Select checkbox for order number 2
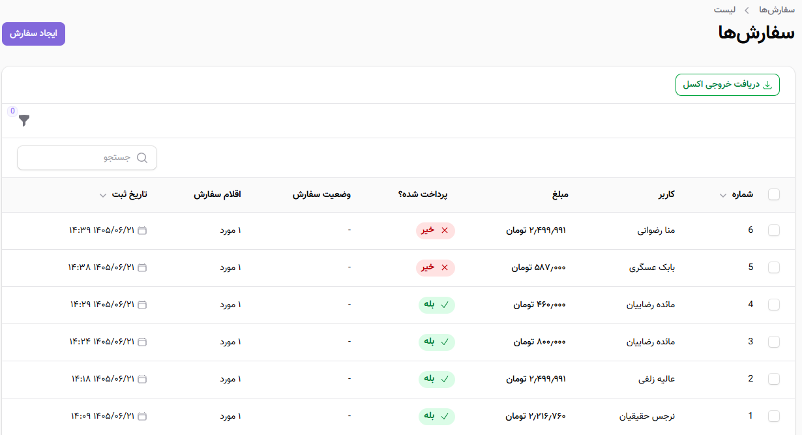The width and height of the screenshot is (802, 435). coord(774,379)
